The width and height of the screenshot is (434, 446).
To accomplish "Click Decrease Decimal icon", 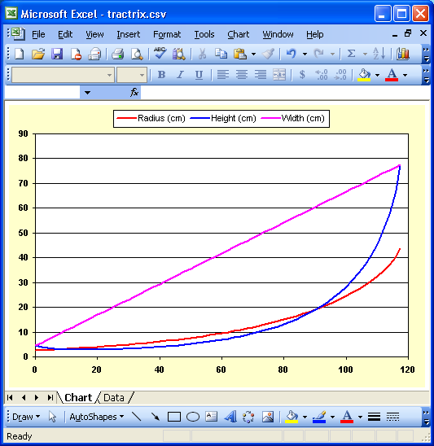I will tap(340, 75).
